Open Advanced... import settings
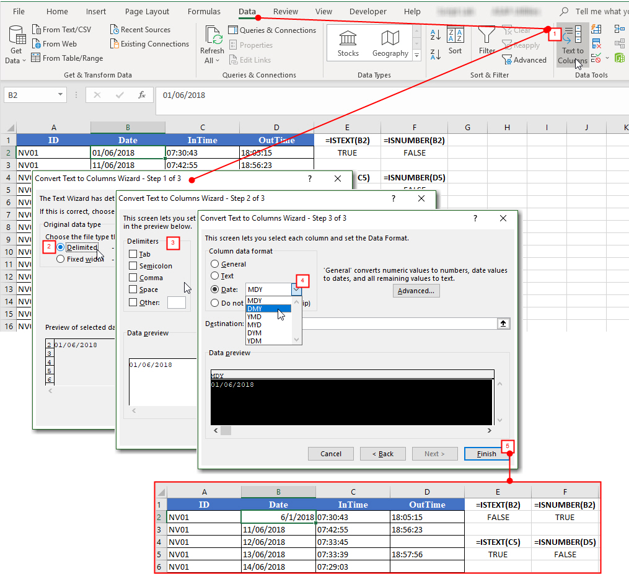 point(416,291)
